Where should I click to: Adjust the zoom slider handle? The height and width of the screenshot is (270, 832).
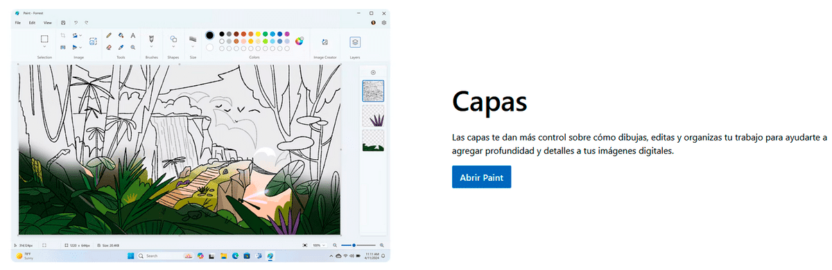pos(354,245)
